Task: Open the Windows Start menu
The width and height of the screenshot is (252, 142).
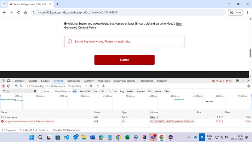Action: 32,137
